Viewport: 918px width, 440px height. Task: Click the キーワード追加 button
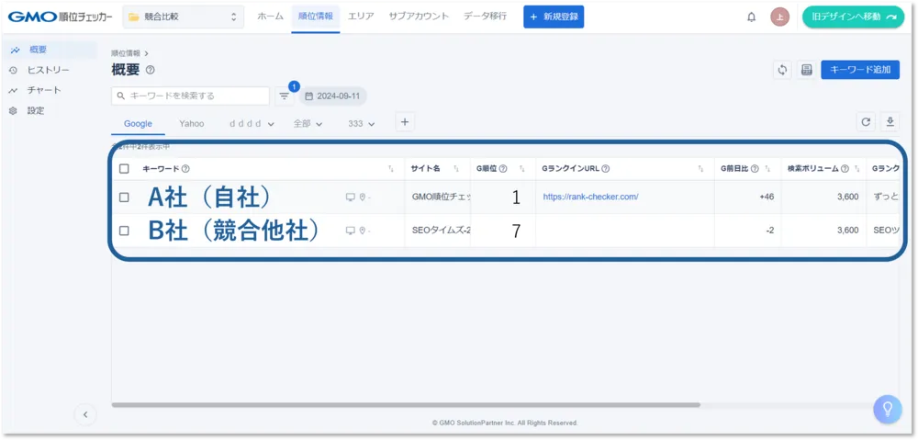[860, 70]
